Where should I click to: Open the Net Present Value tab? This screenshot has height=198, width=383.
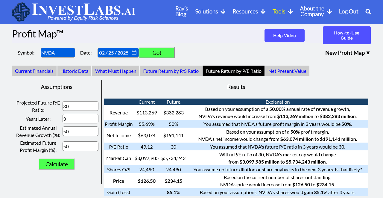point(287,71)
